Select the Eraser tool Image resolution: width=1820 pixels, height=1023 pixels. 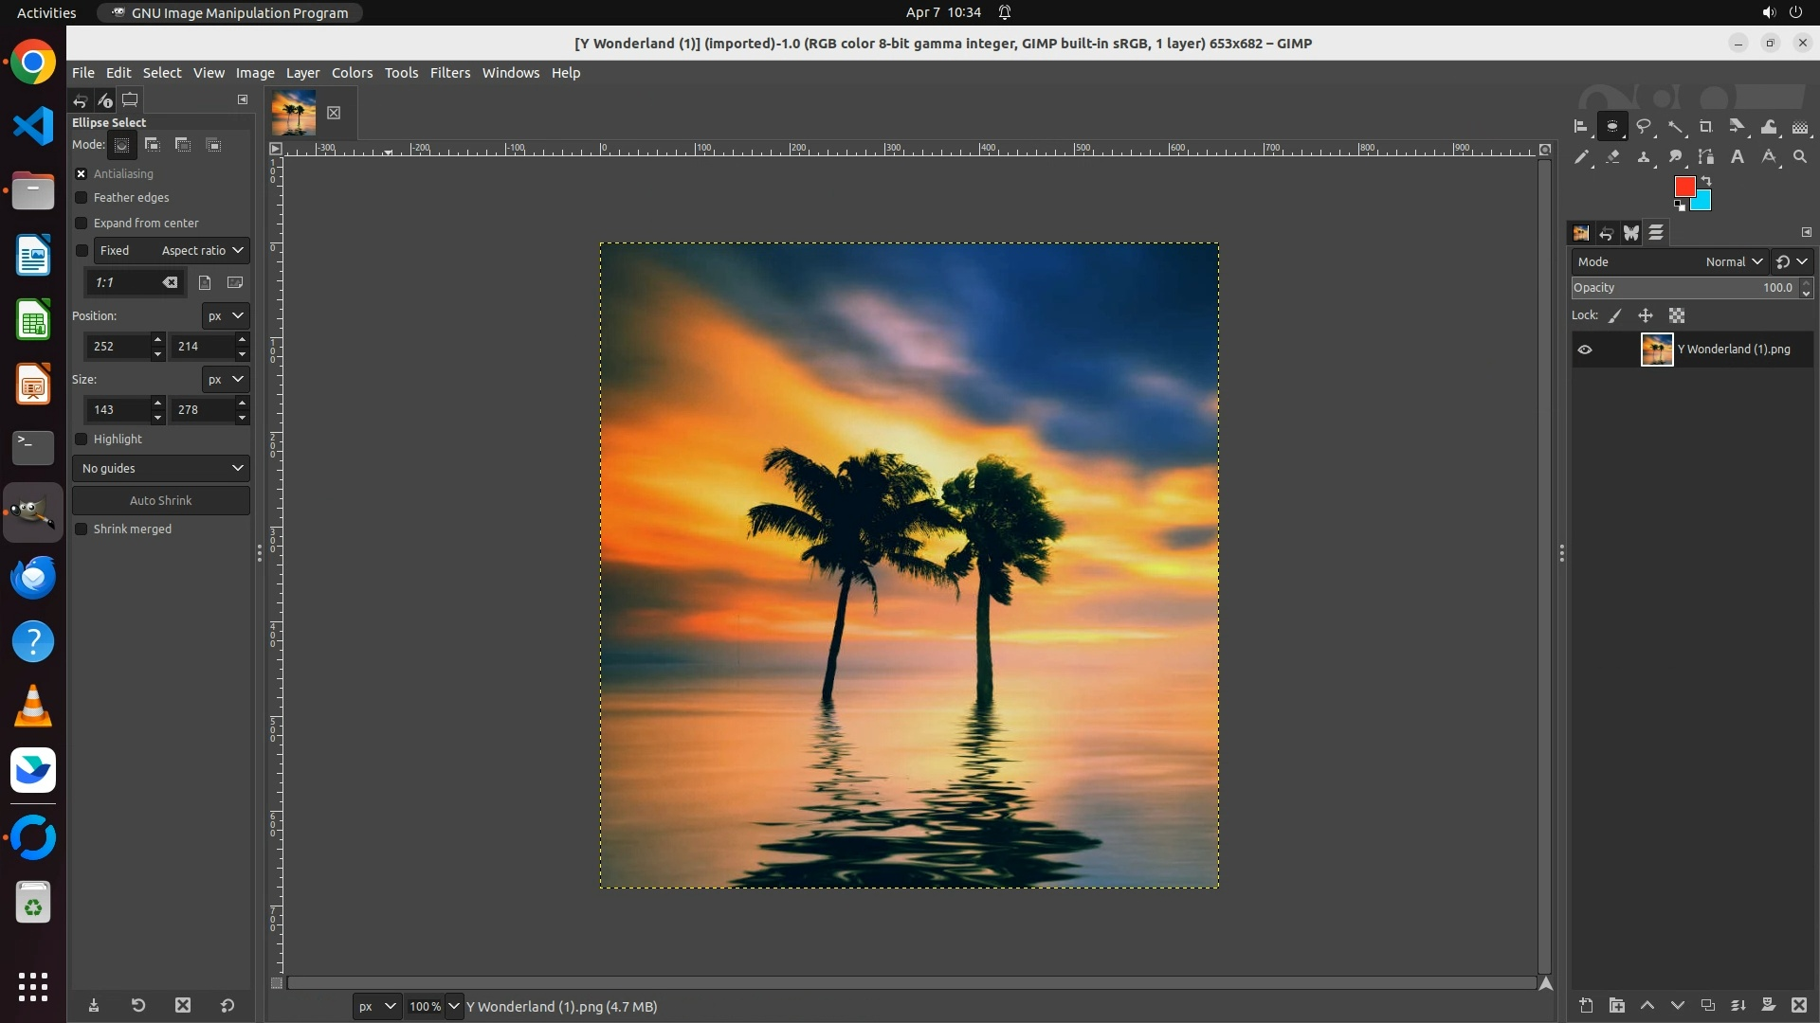click(1612, 157)
